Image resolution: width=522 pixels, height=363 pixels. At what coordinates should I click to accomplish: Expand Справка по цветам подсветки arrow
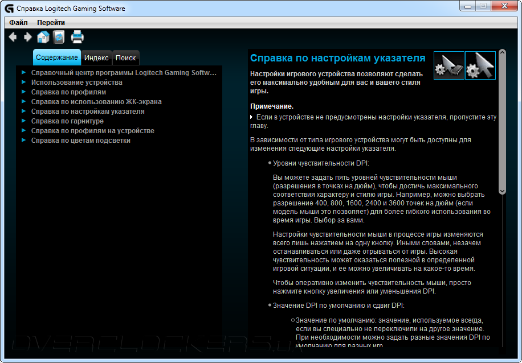click(x=23, y=140)
